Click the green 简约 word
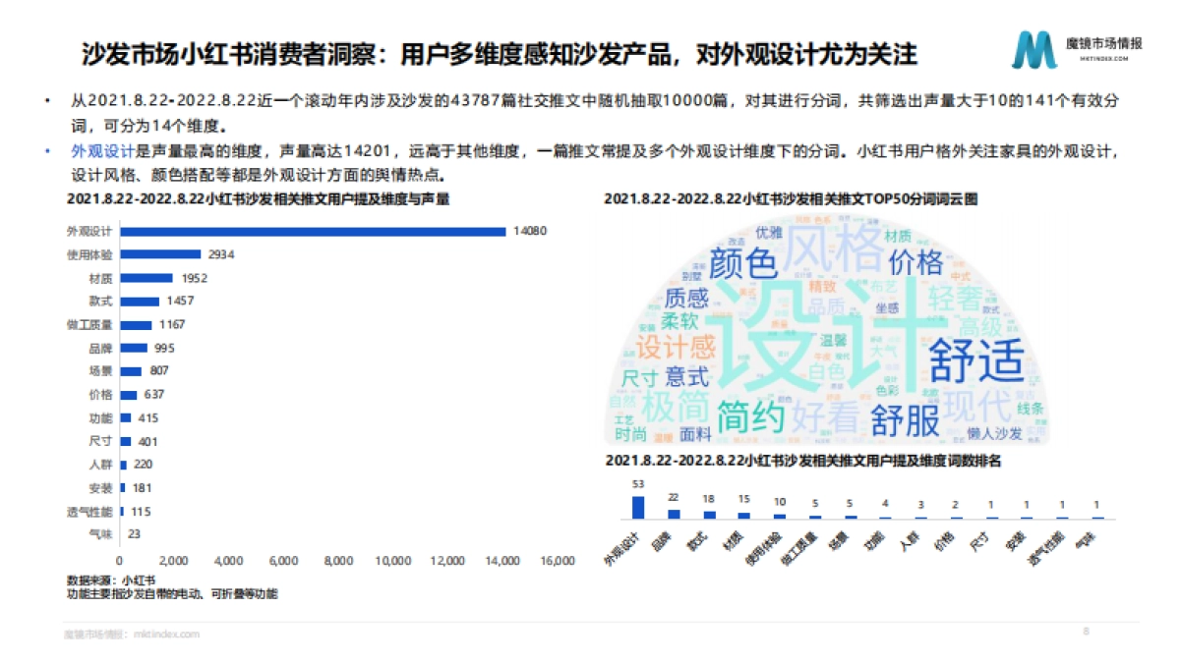The image size is (1180, 663). [751, 416]
